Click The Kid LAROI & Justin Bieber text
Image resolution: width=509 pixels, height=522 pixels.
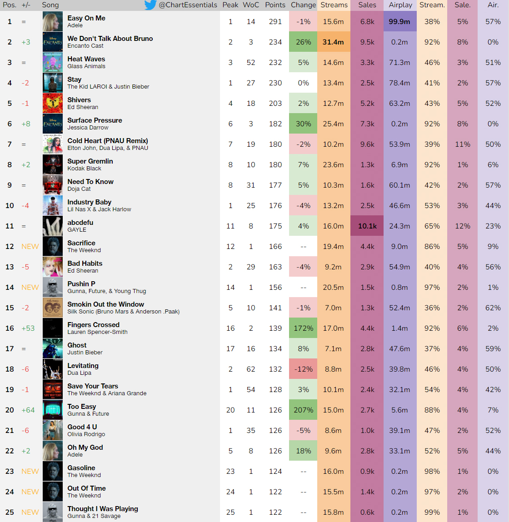(x=108, y=87)
